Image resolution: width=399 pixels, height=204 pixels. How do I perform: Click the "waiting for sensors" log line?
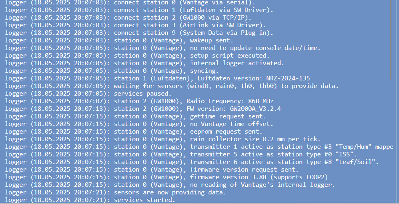pos(226,86)
